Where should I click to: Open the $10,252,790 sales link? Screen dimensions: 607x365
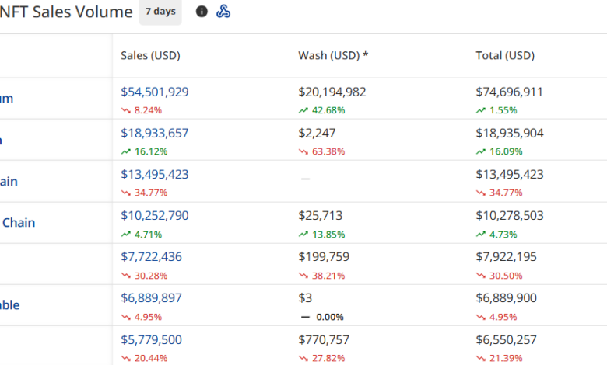coord(154,215)
